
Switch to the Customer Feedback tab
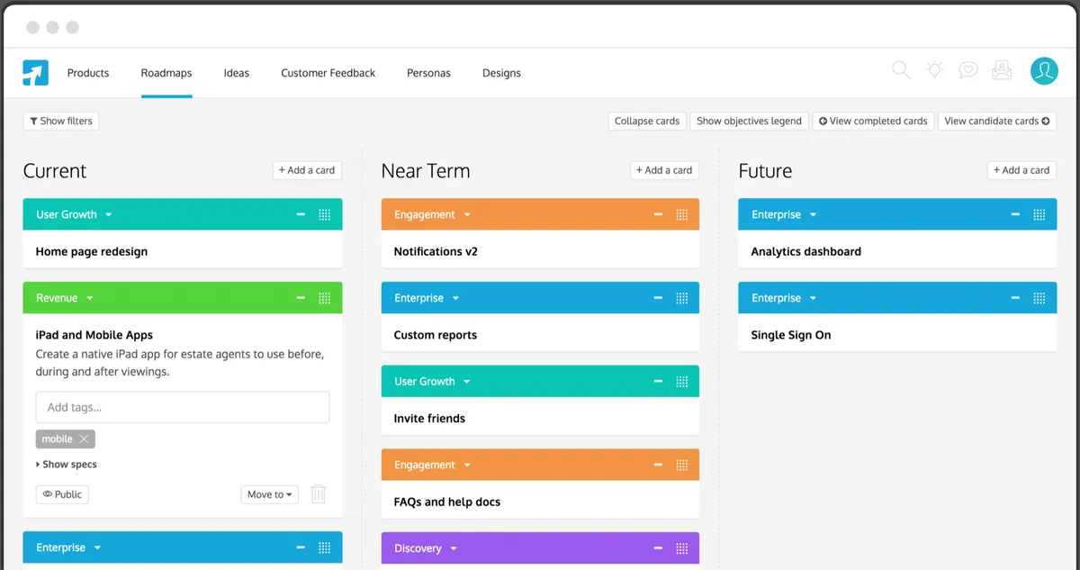coord(328,73)
